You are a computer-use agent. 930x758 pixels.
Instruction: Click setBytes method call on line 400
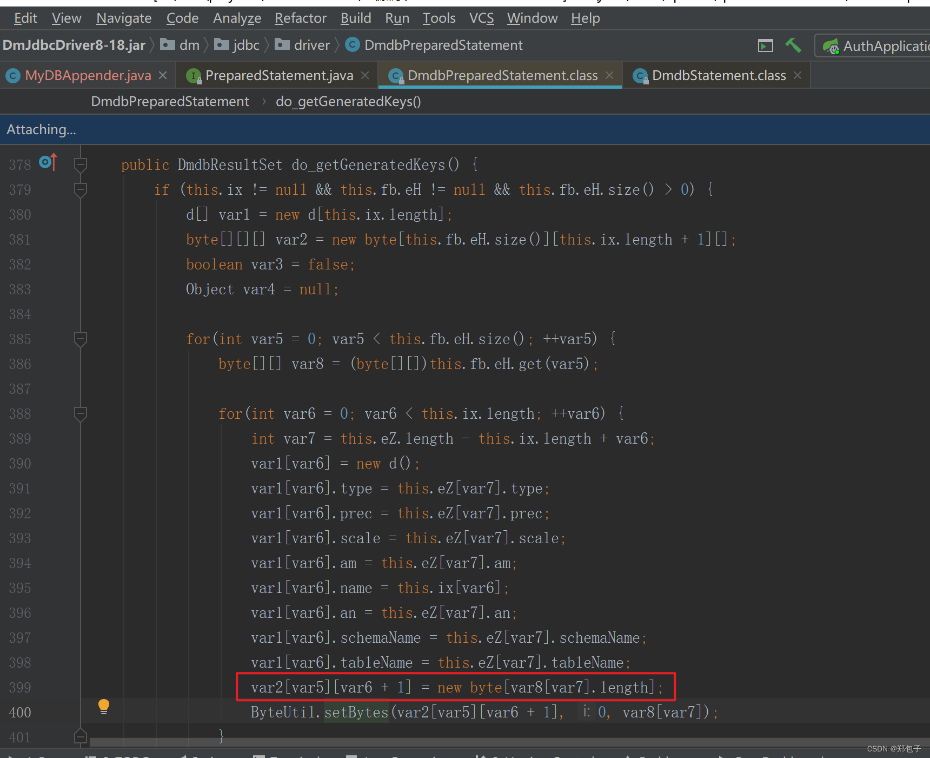(x=356, y=712)
